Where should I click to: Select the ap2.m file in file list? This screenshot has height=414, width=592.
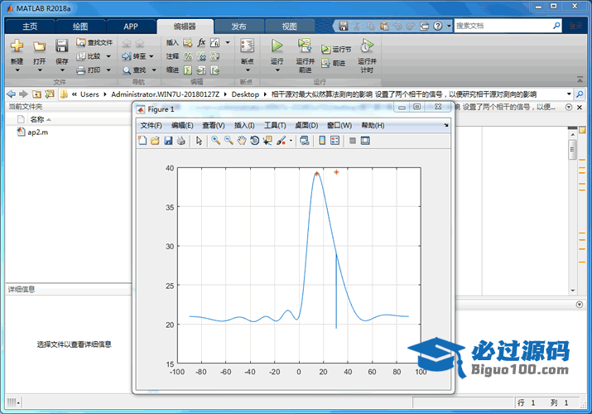[38, 132]
